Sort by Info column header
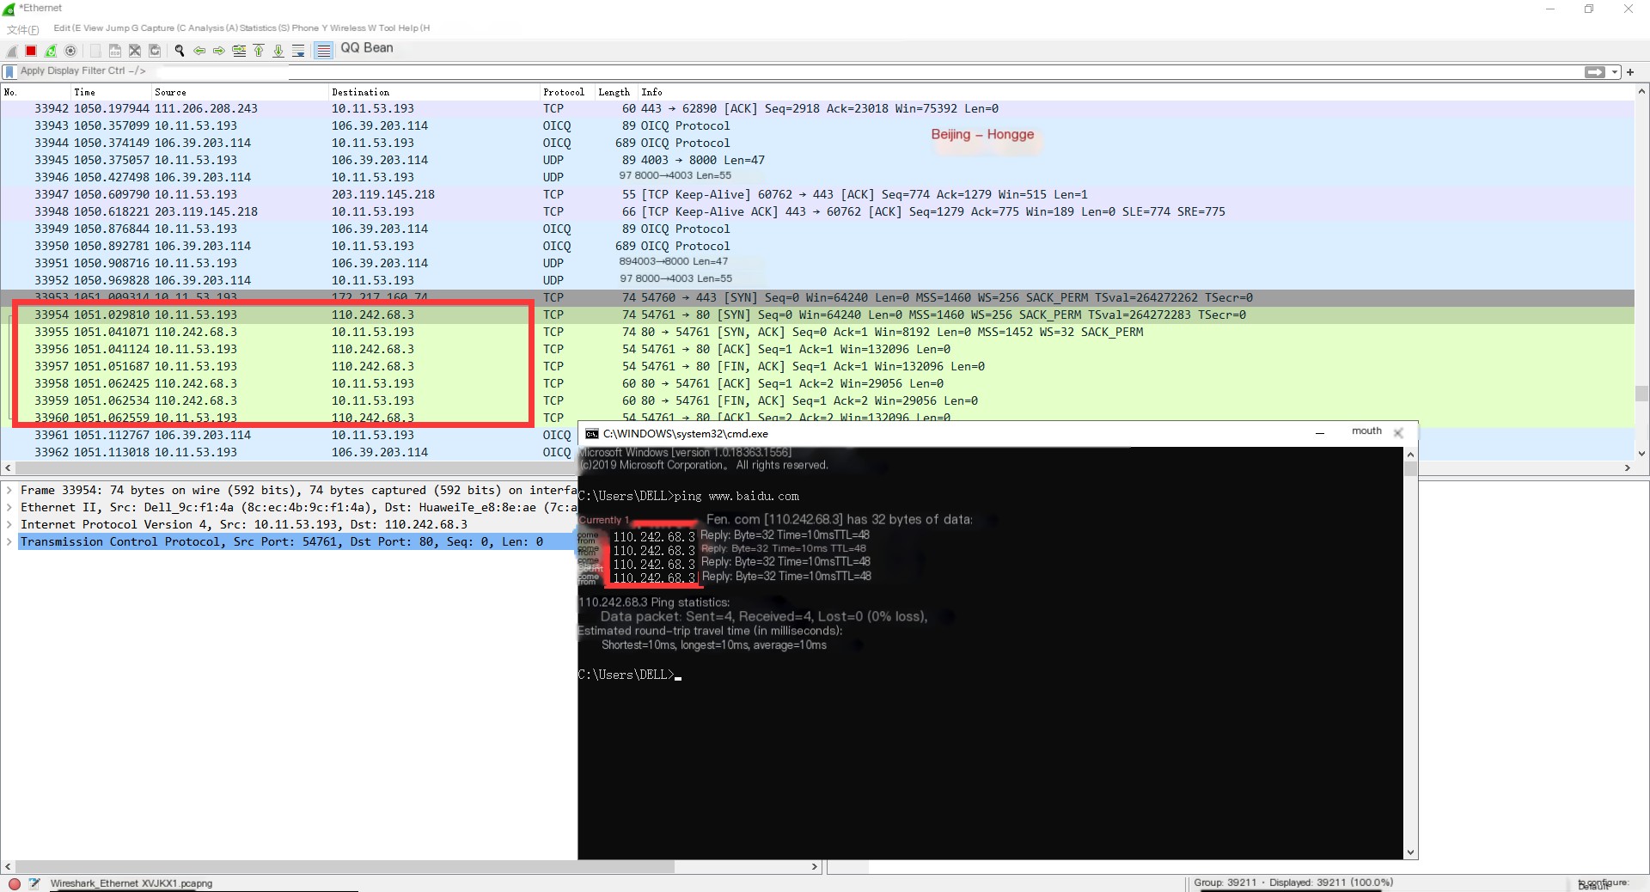The width and height of the screenshot is (1650, 892). click(x=1134, y=92)
